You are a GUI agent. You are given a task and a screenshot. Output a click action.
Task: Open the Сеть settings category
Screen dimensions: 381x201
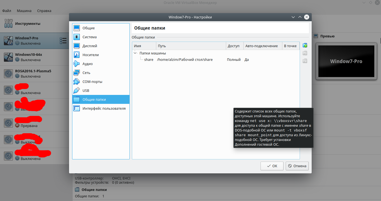point(101,73)
